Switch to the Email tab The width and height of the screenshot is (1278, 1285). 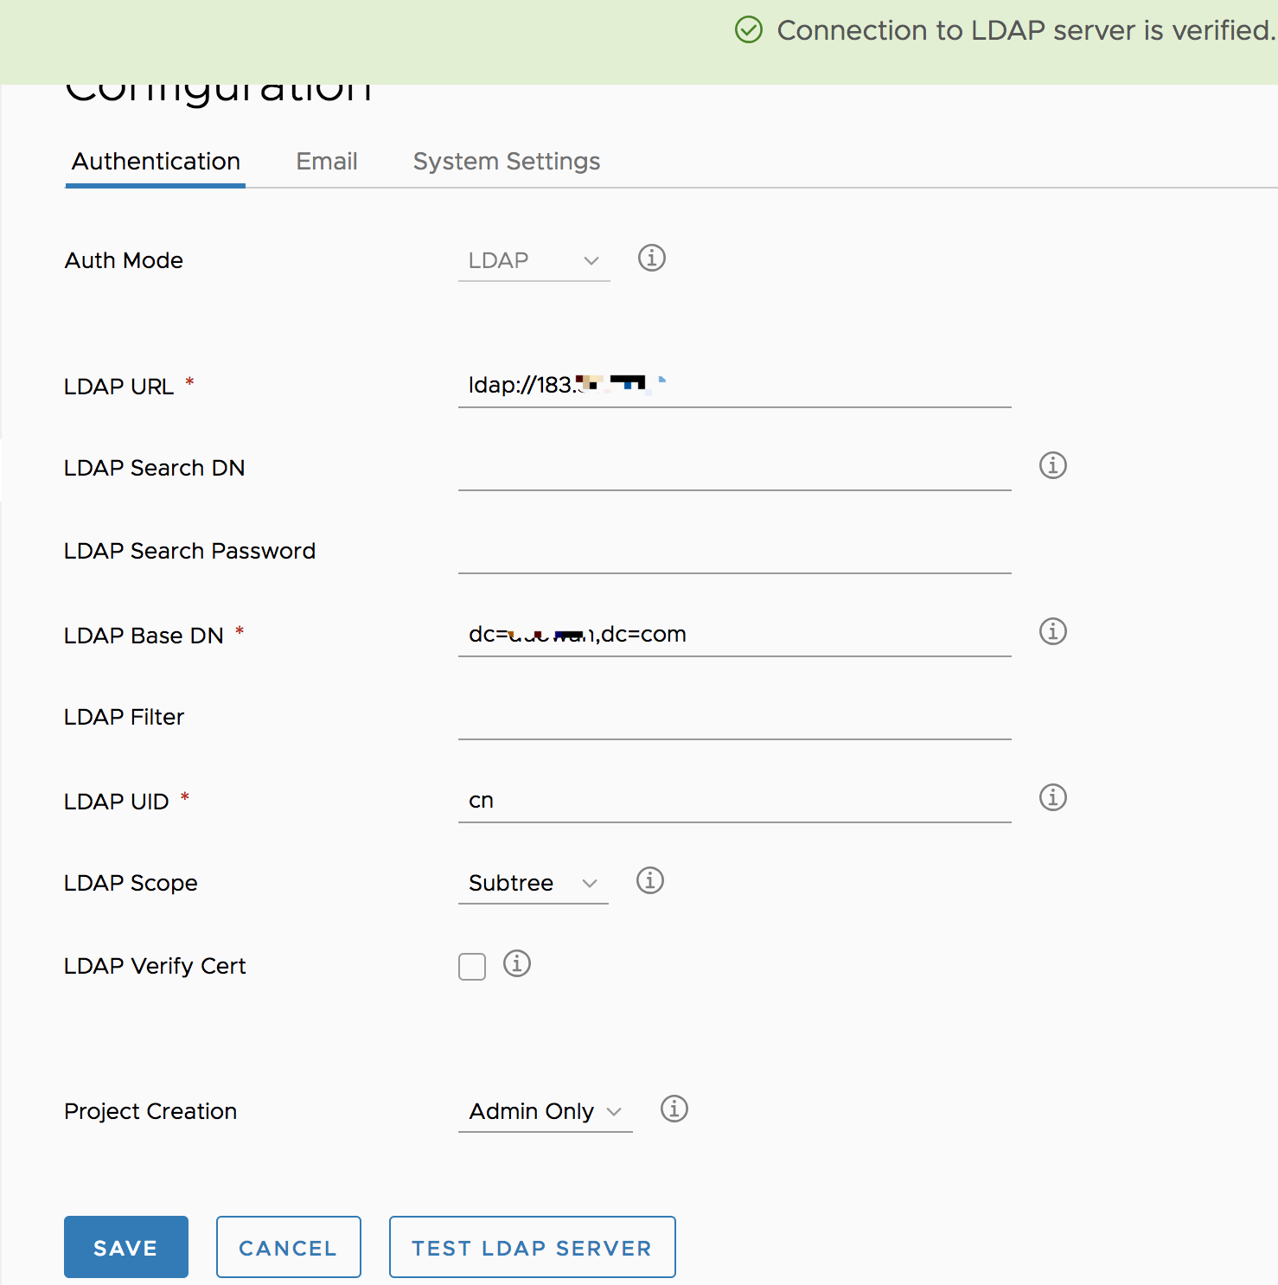327,162
